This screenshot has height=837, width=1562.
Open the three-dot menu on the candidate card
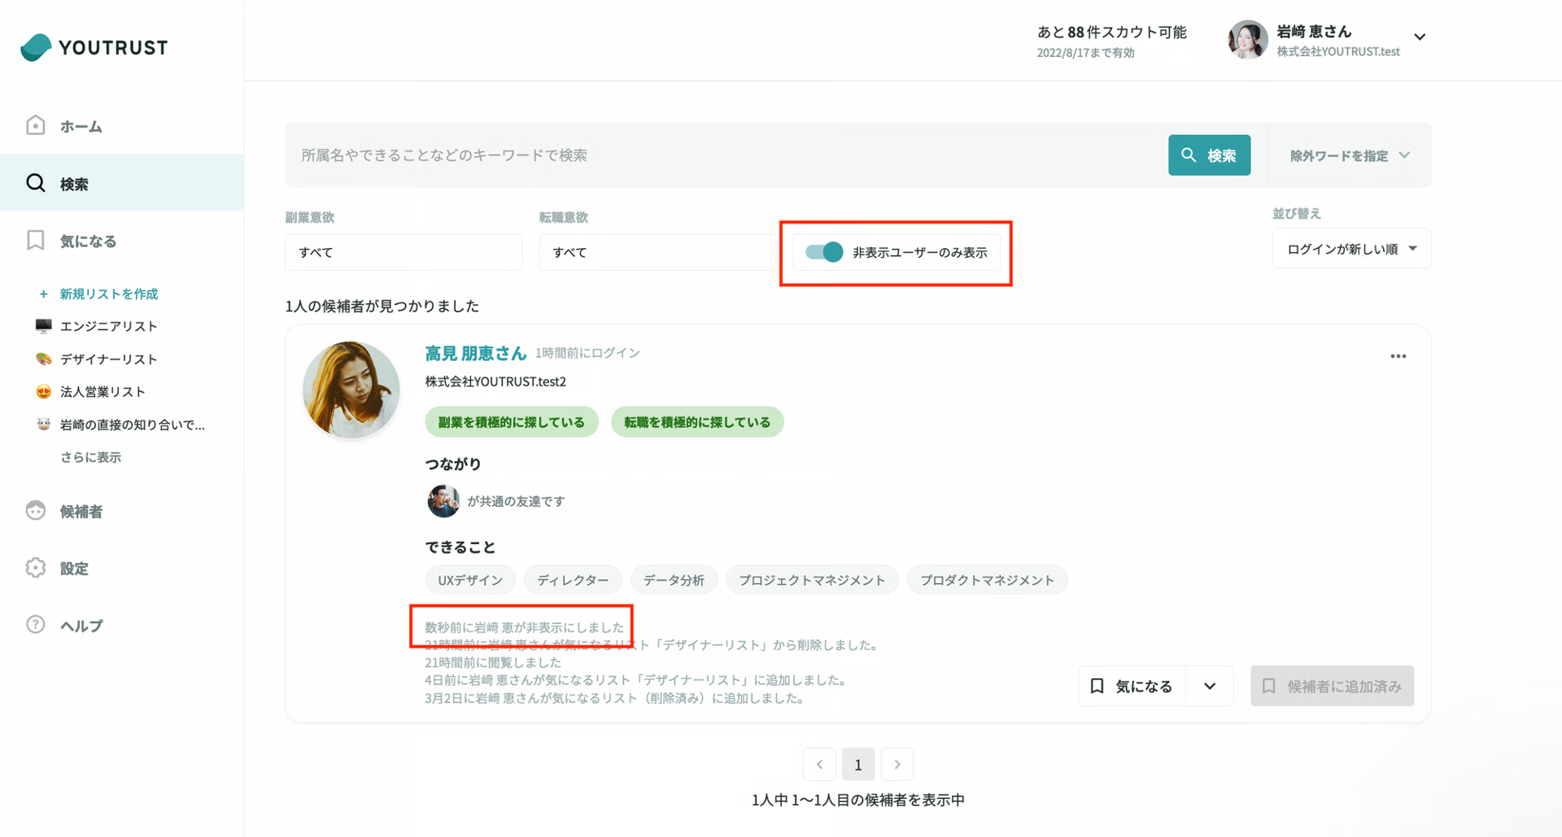point(1398,355)
